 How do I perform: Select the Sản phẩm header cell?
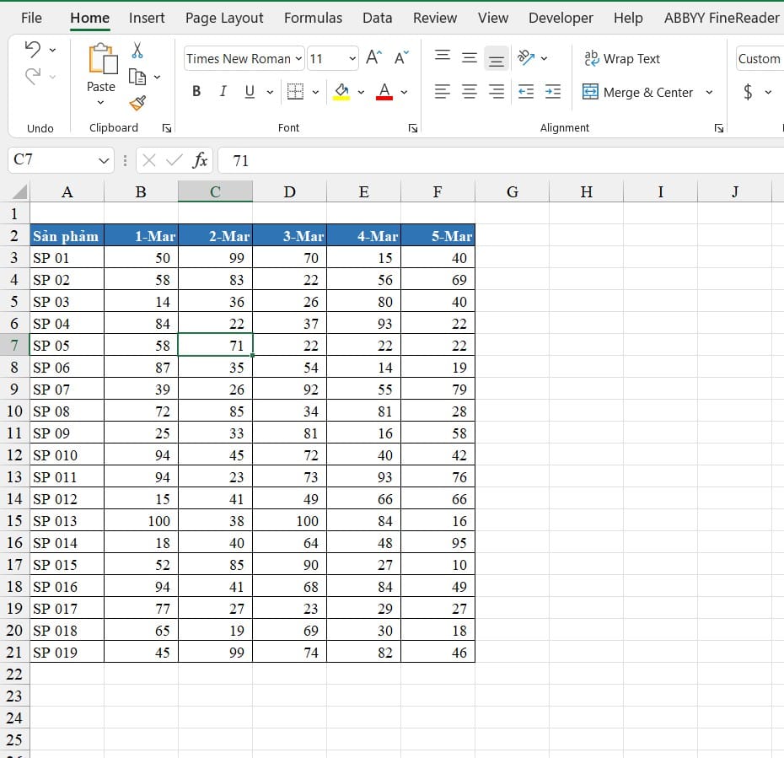(67, 235)
